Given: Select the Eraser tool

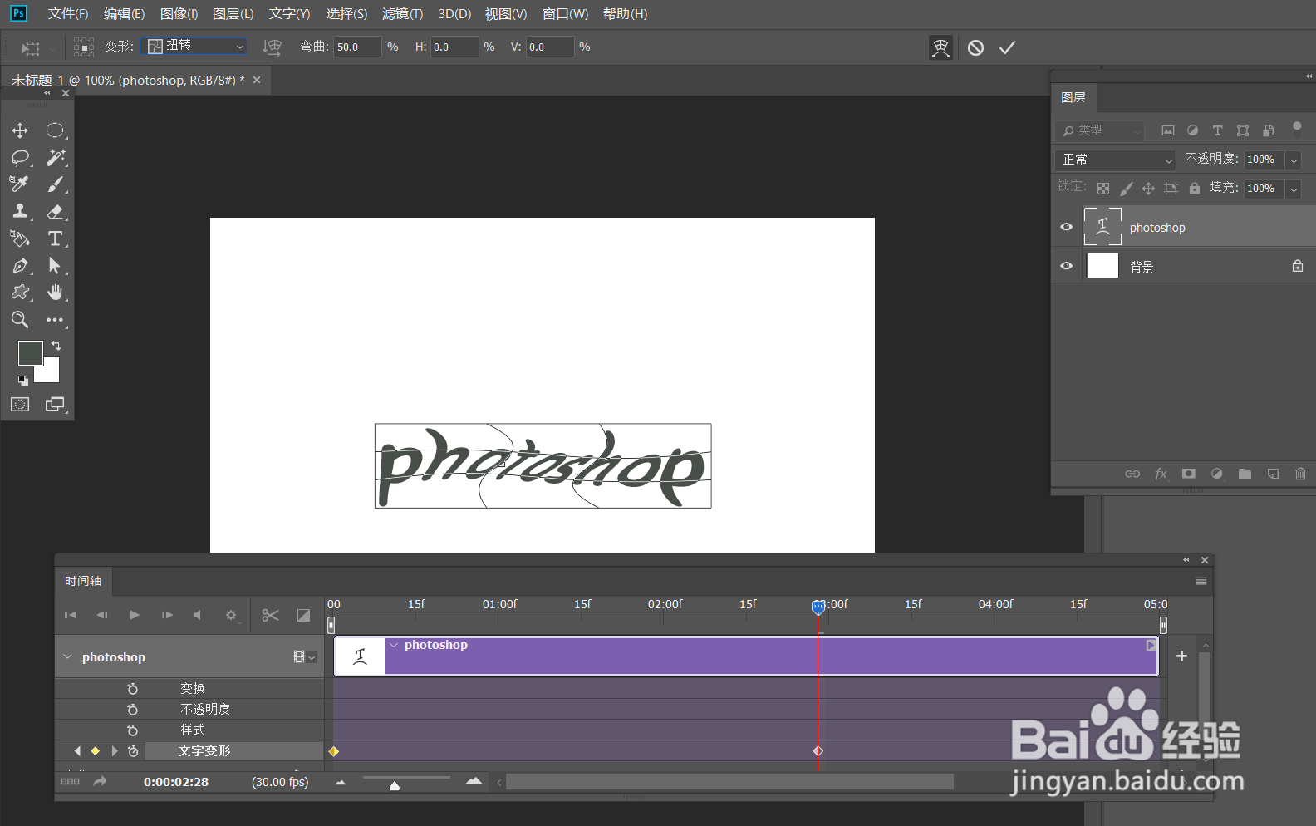Looking at the screenshot, I should click(55, 212).
